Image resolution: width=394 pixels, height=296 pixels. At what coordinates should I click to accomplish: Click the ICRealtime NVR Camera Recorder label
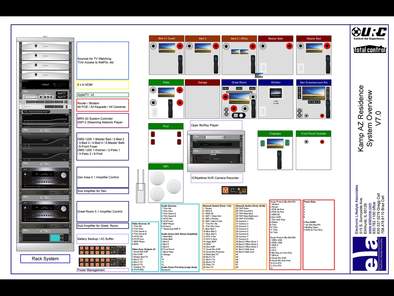pyautogui.click(x=217, y=178)
